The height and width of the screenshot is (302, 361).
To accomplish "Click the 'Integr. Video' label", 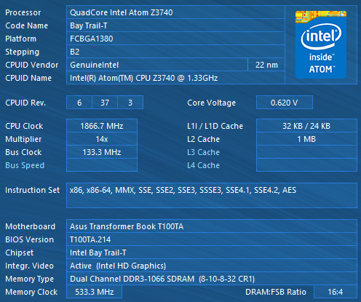I will [29, 266].
